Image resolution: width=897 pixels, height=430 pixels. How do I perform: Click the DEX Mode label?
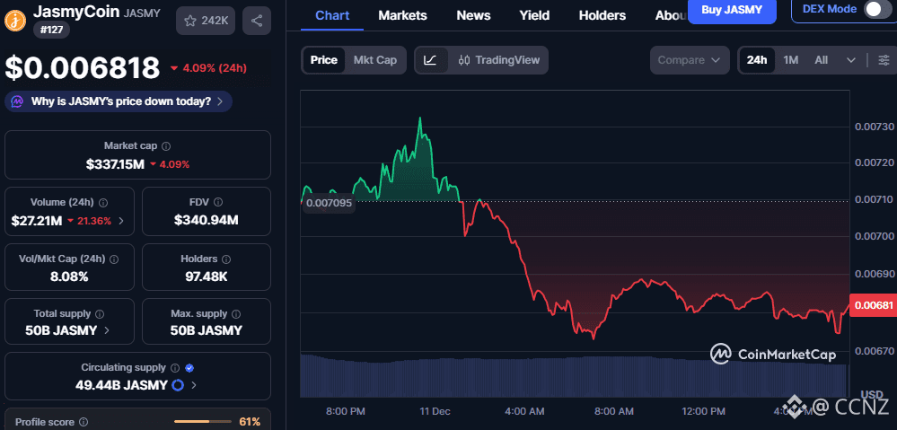[830, 9]
